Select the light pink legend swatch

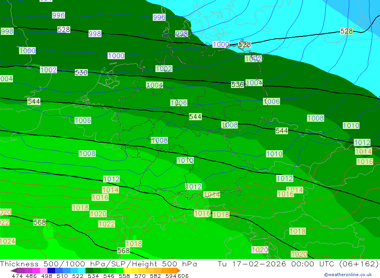point(44,270)
